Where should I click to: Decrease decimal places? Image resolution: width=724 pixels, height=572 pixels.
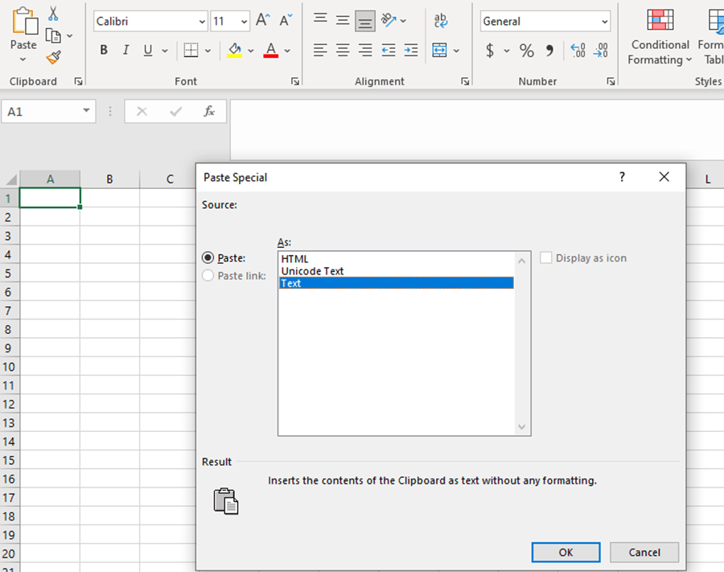point(601,50)
